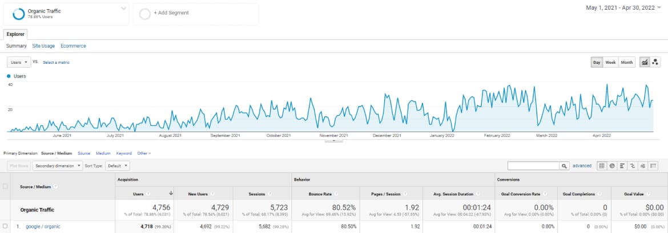Switch to line chart view icon
668x233 pixels.
645,62
